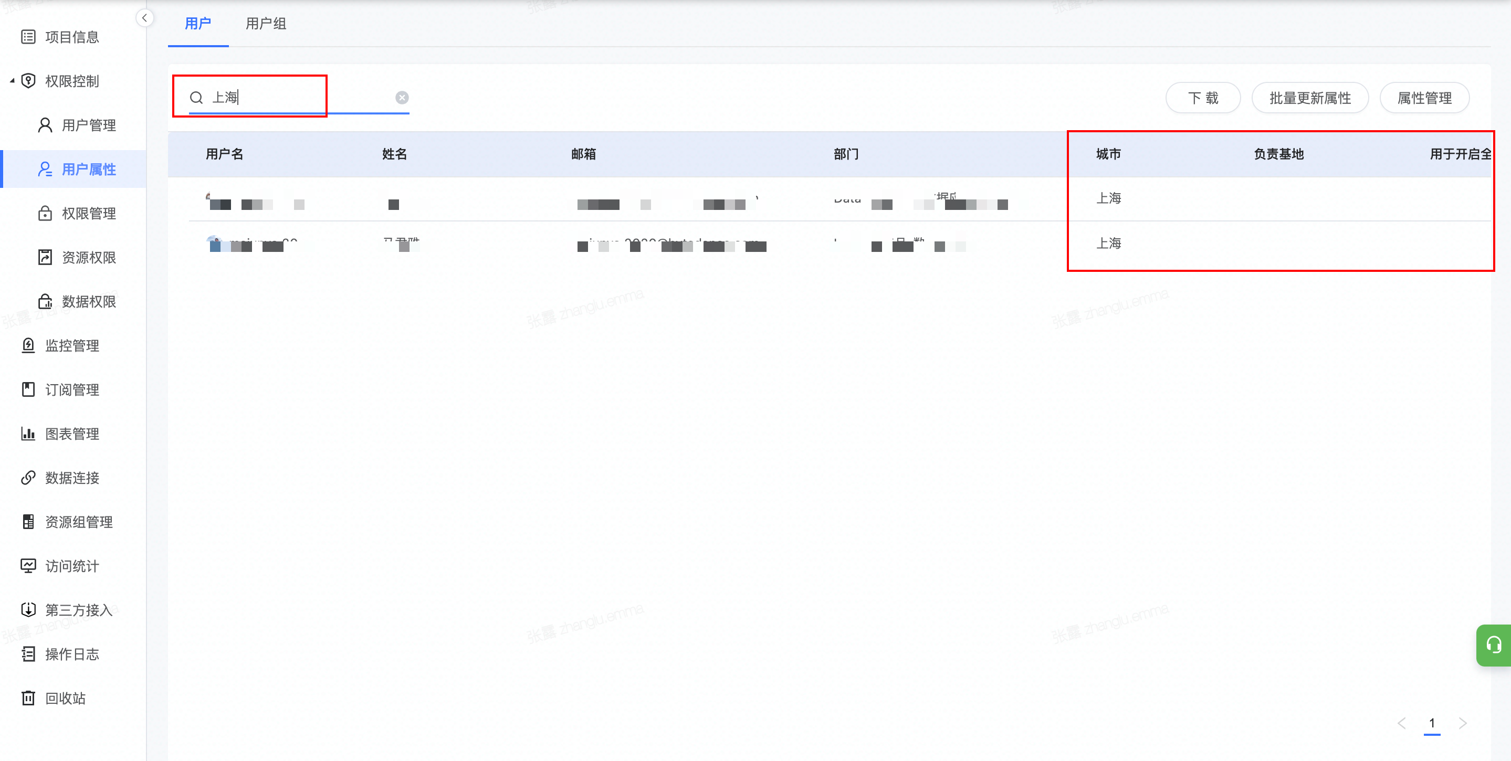Click the 监控管理 icon
The width and height of the screenshot is (1511, 761).
point(28,345)
